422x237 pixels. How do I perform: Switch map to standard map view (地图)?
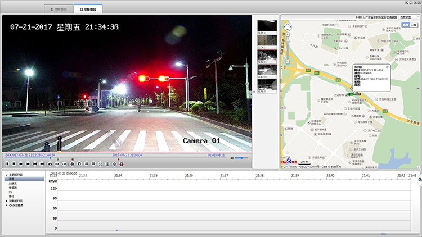(x=405, y=25)
